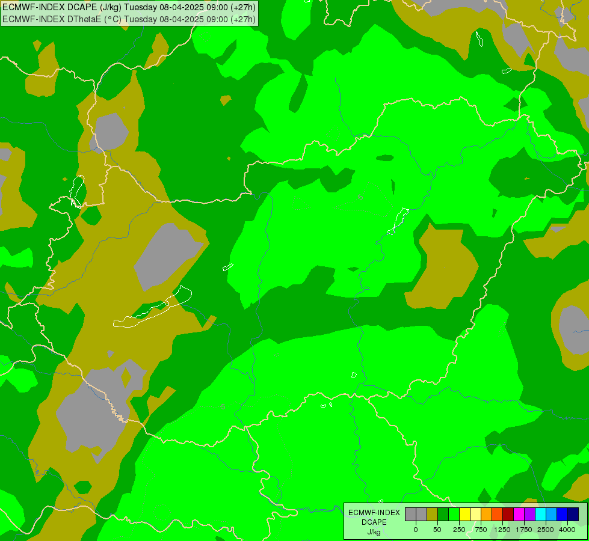This screenshot has width=589, height=541.
Task: Select the pure blue legend swatch before 4000
Action: coord(562,515)
